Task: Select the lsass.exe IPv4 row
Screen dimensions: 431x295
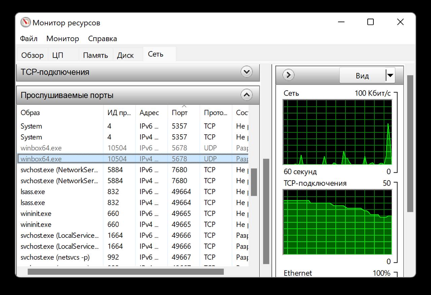Action: [133, 202]
